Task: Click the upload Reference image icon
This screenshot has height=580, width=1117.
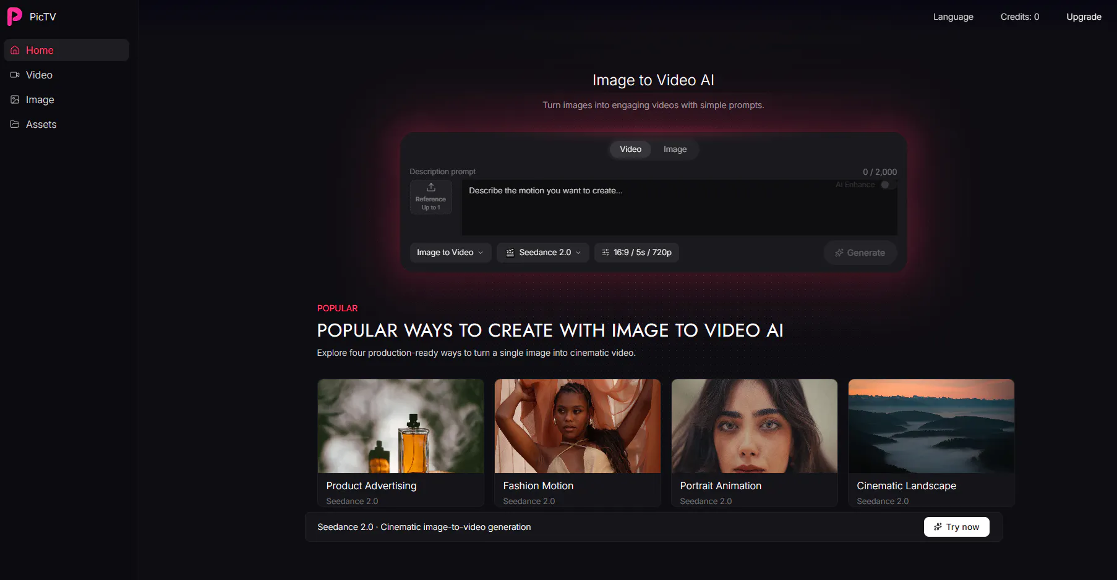Action: 431,187
